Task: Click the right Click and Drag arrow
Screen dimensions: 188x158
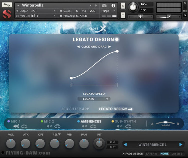Action: pyautogui.click(x=110, y=47)
